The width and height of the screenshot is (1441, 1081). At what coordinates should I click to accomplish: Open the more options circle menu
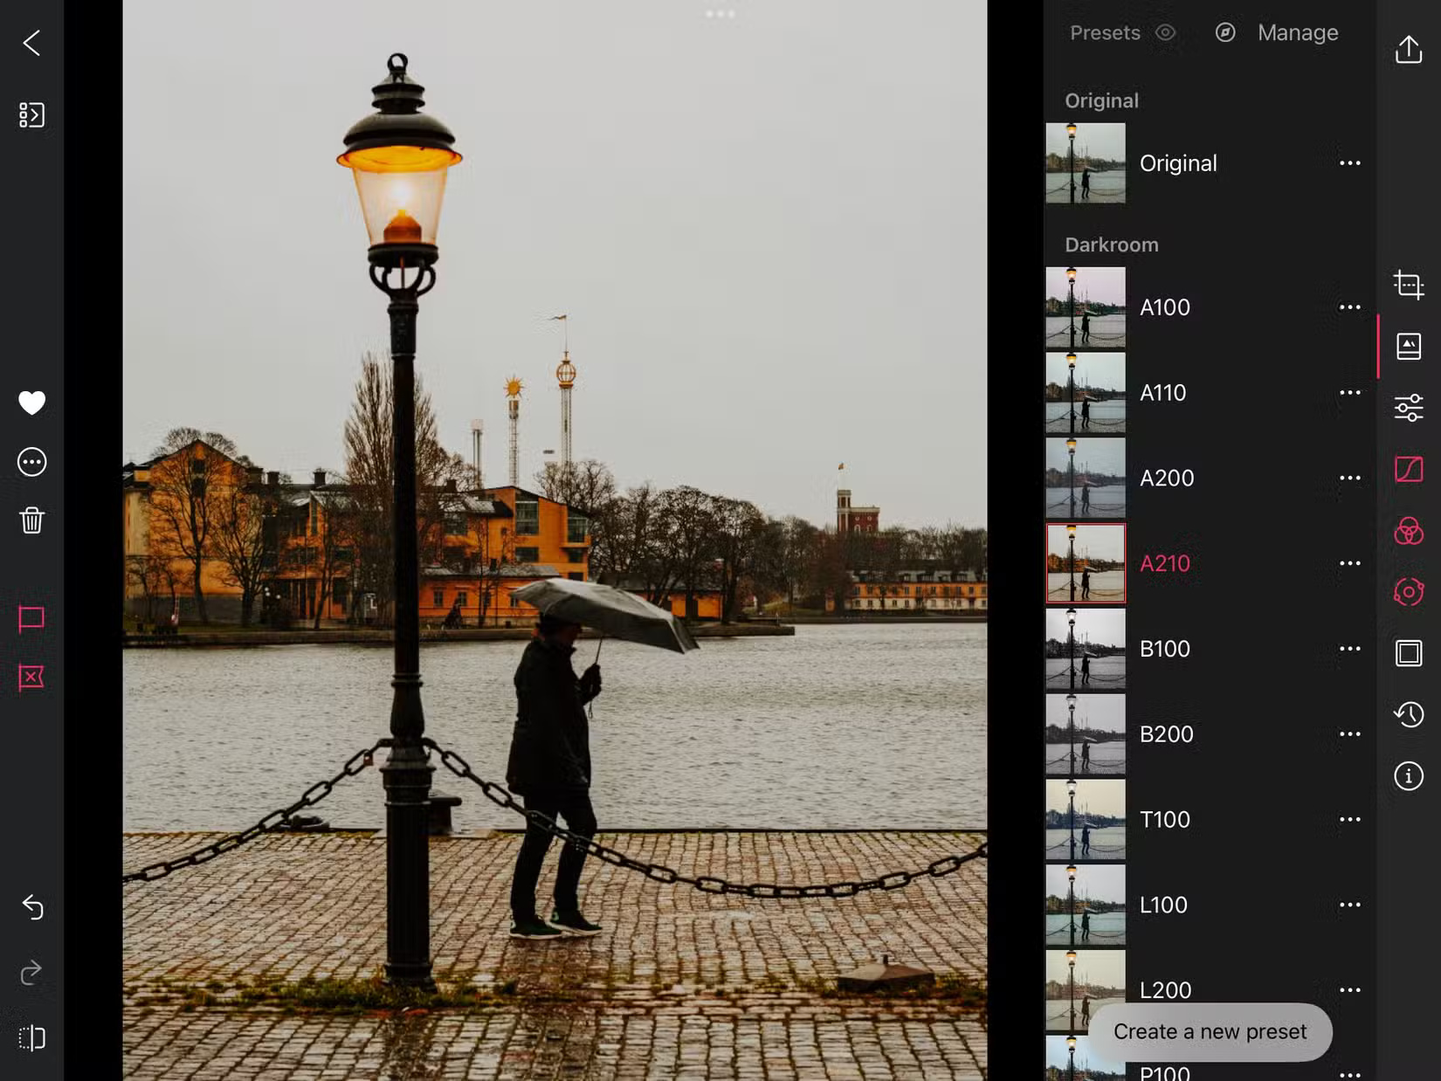coord(31,462)
